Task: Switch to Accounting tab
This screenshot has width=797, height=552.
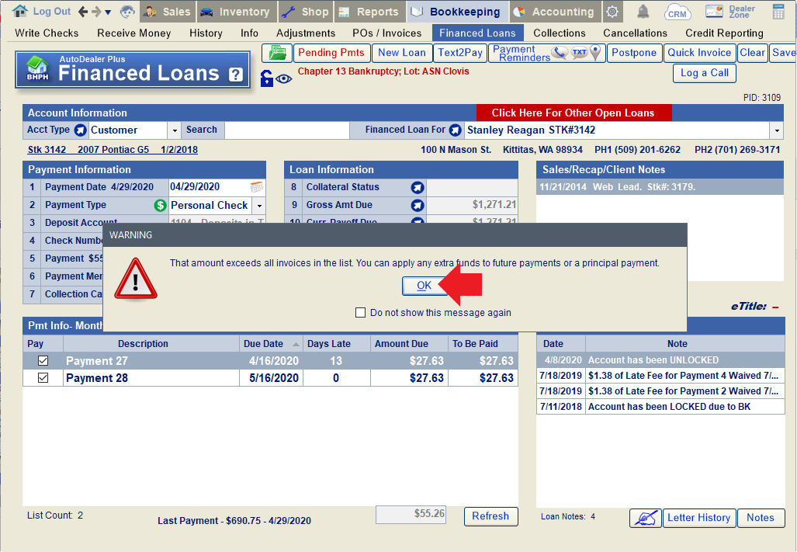Action: [x=555, y=12]
